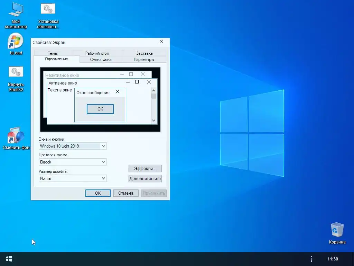
Task: Click the Active window preview close icon
Action: click(149, 82)
